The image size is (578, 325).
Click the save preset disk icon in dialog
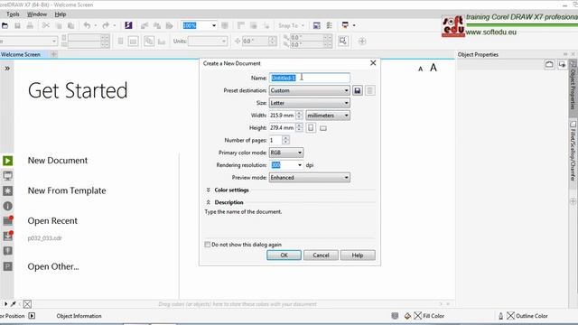pyautogui.click(x=358, y=90)
